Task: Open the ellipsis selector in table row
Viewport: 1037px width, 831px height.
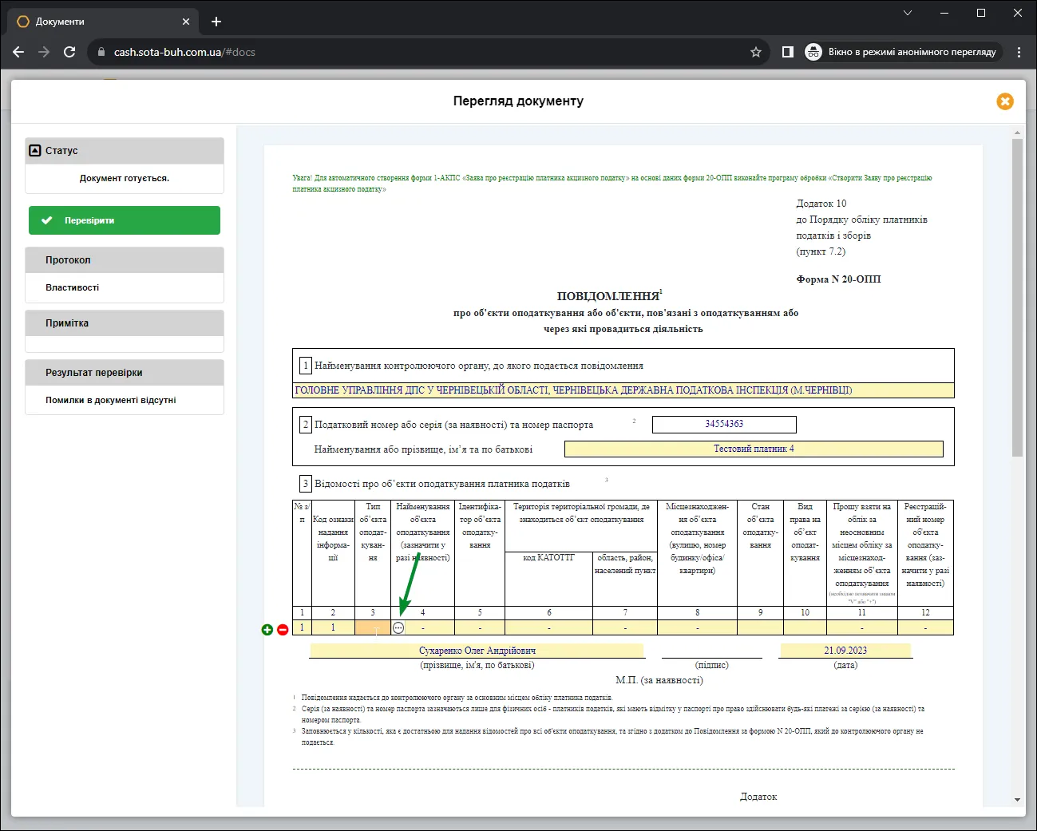Action: pyautogui.click(x=398, y=628)
